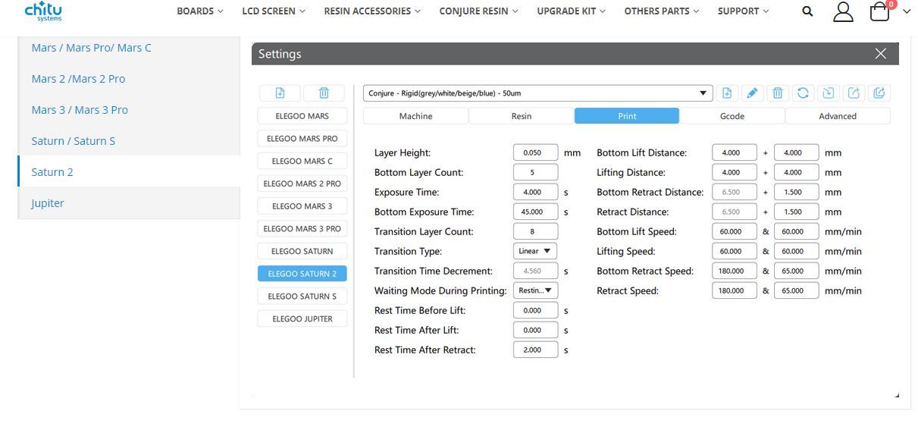
Task: Click the Bottom Exposure Time input field
Action: coord(536,212)
